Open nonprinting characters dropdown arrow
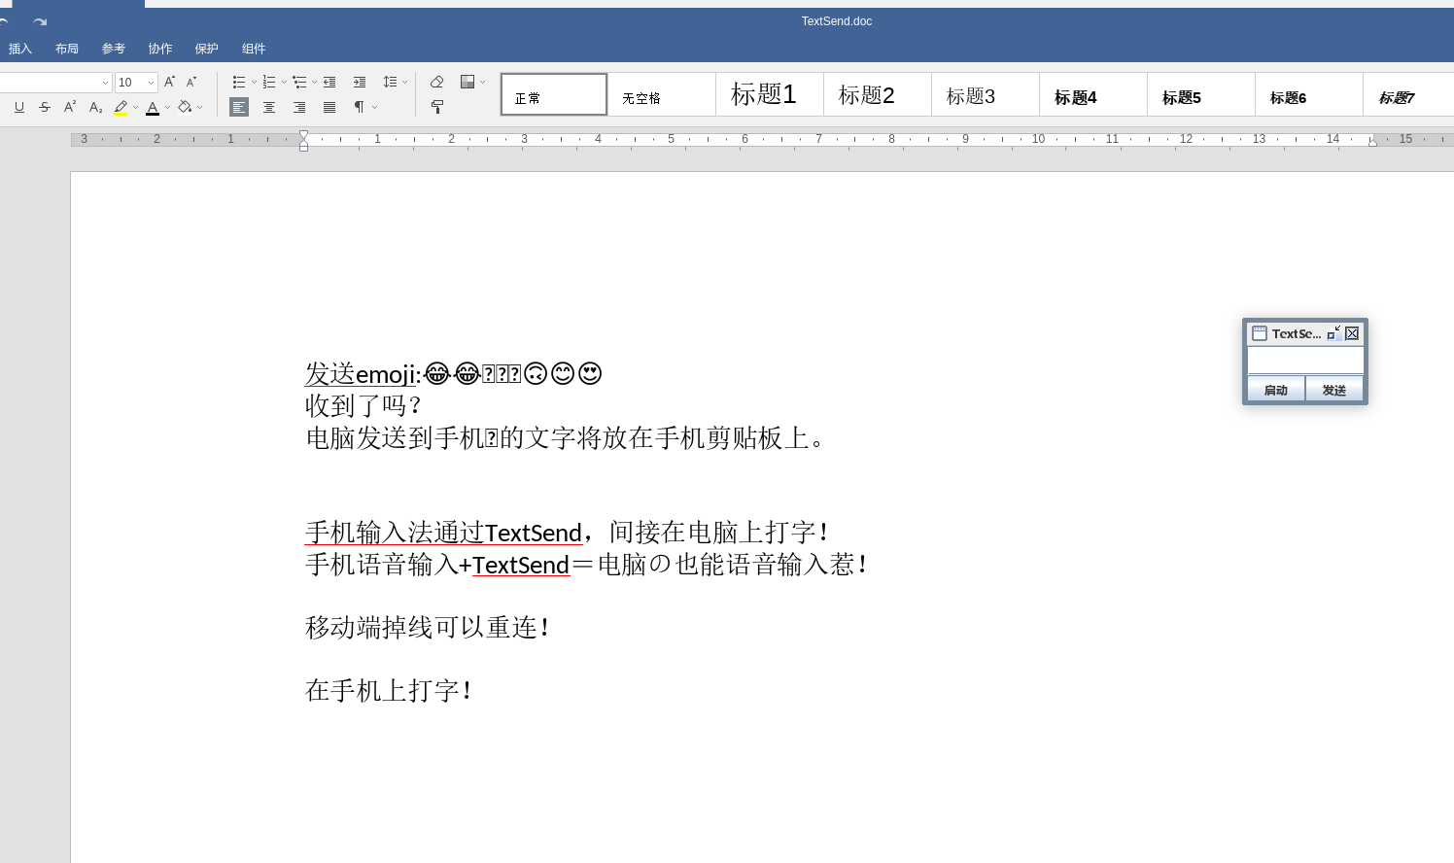The height and width of the screenshot is (863, 1454). click(x=374, y=107)
